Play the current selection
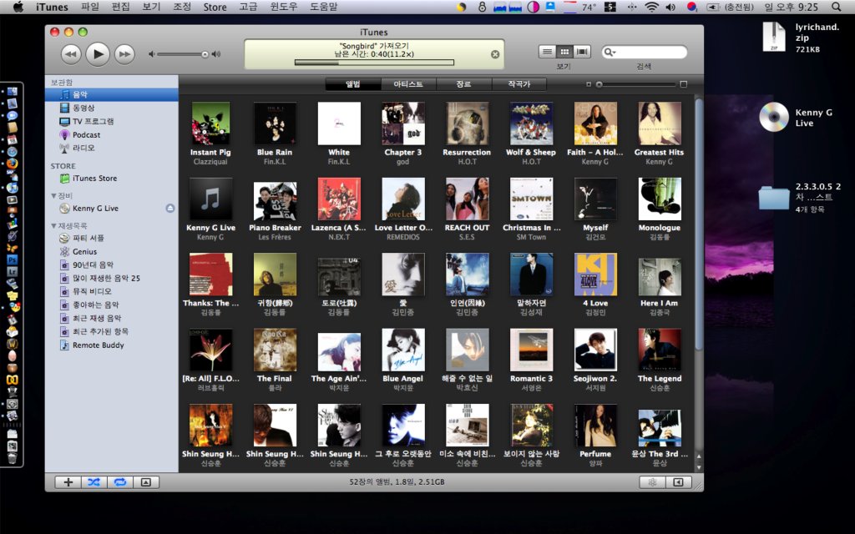855x534 pixels. pos(99,54)
